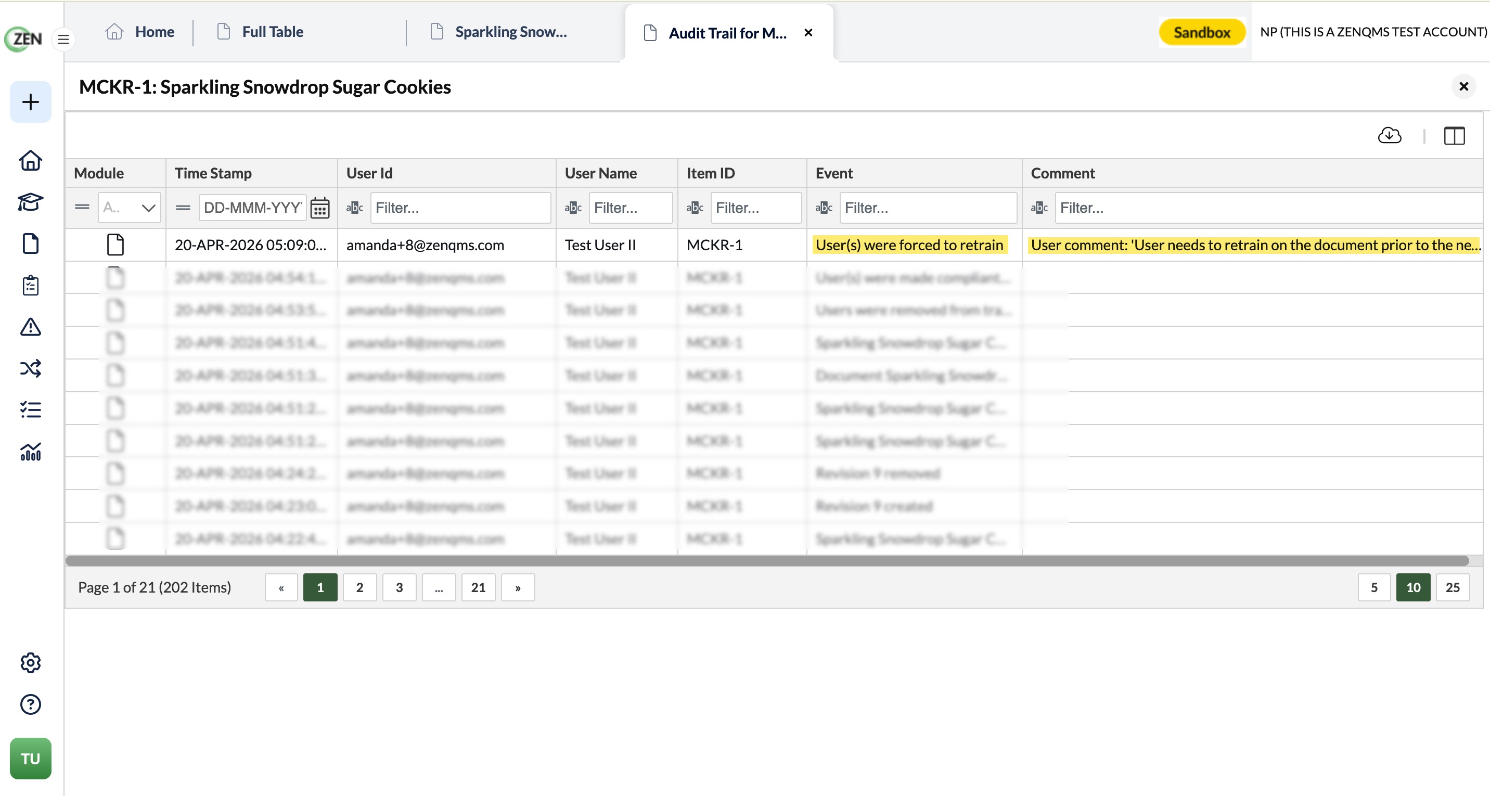Open the Training graduation cap icon
This screenshot has height=796, width=1490.
(x=31, y=202)
